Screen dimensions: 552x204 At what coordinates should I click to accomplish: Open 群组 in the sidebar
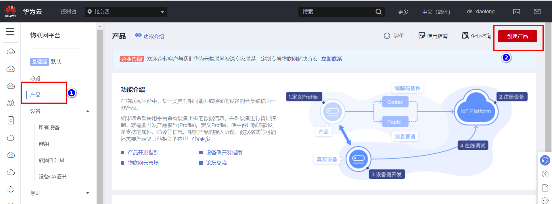pyautogui.click(x=44, y=144)
